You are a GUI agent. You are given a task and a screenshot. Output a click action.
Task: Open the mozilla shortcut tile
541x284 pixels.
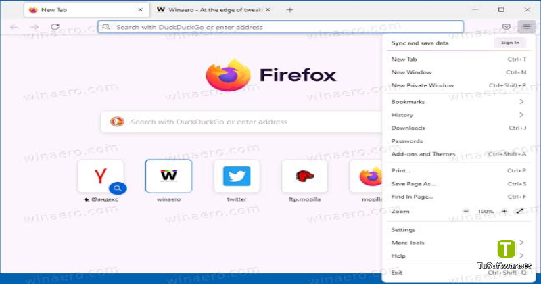[x=367, y=176]
